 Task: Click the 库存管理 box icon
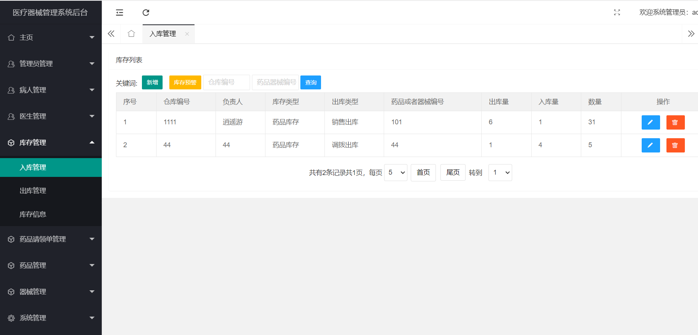tap(11, 143)
